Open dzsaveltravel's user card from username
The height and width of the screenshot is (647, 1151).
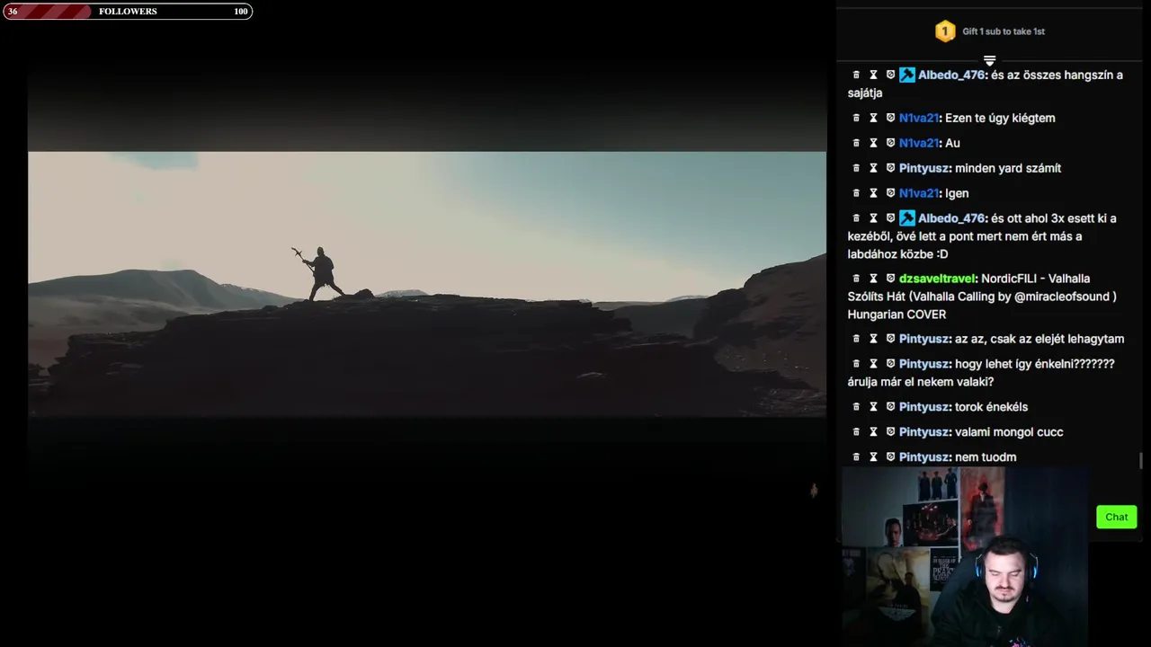938,279
